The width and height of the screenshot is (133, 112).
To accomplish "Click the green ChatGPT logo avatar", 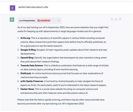I will pos(12,20).
